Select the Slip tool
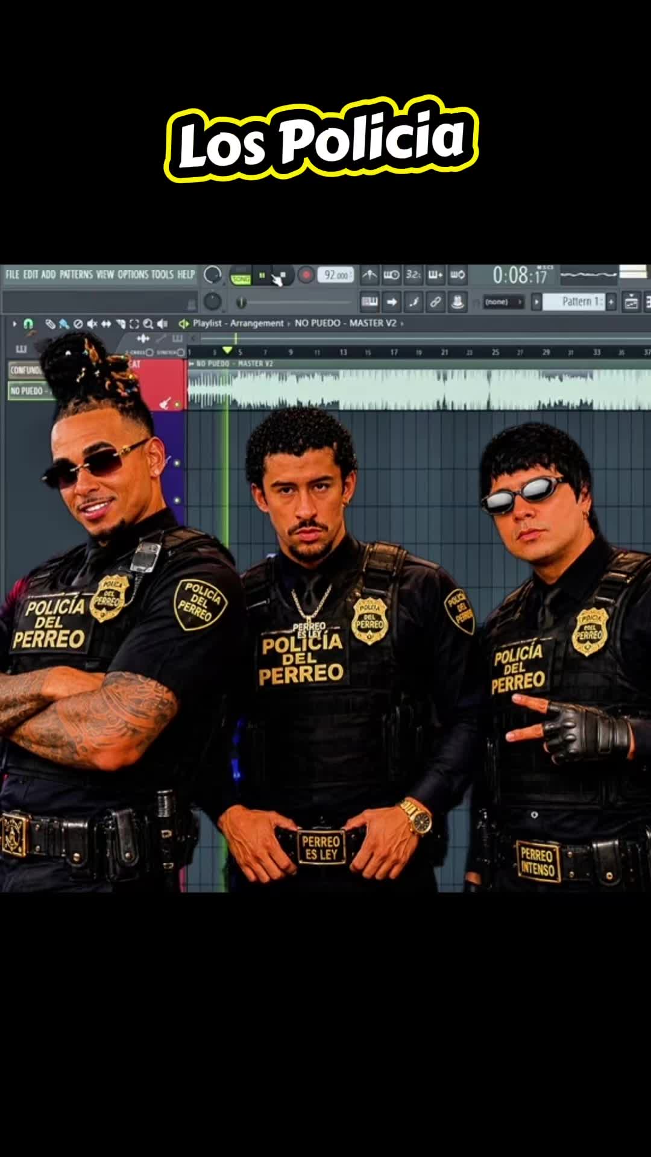The width and height of the screenshot is (651, 1157). click(x=106, y=324)
